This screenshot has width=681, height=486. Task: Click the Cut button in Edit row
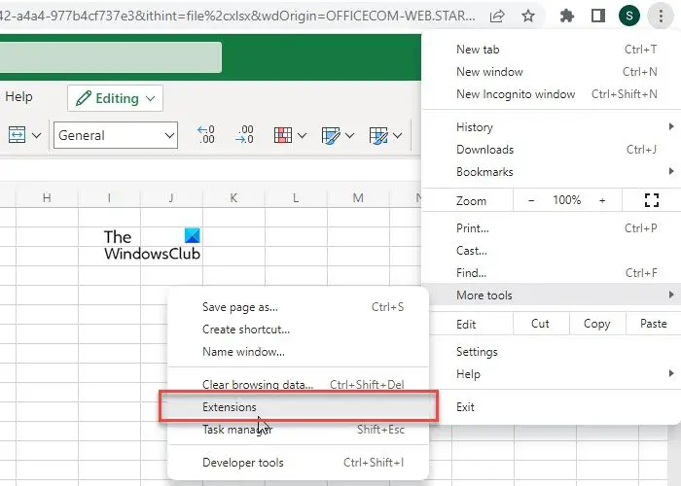tap(541, 324)
